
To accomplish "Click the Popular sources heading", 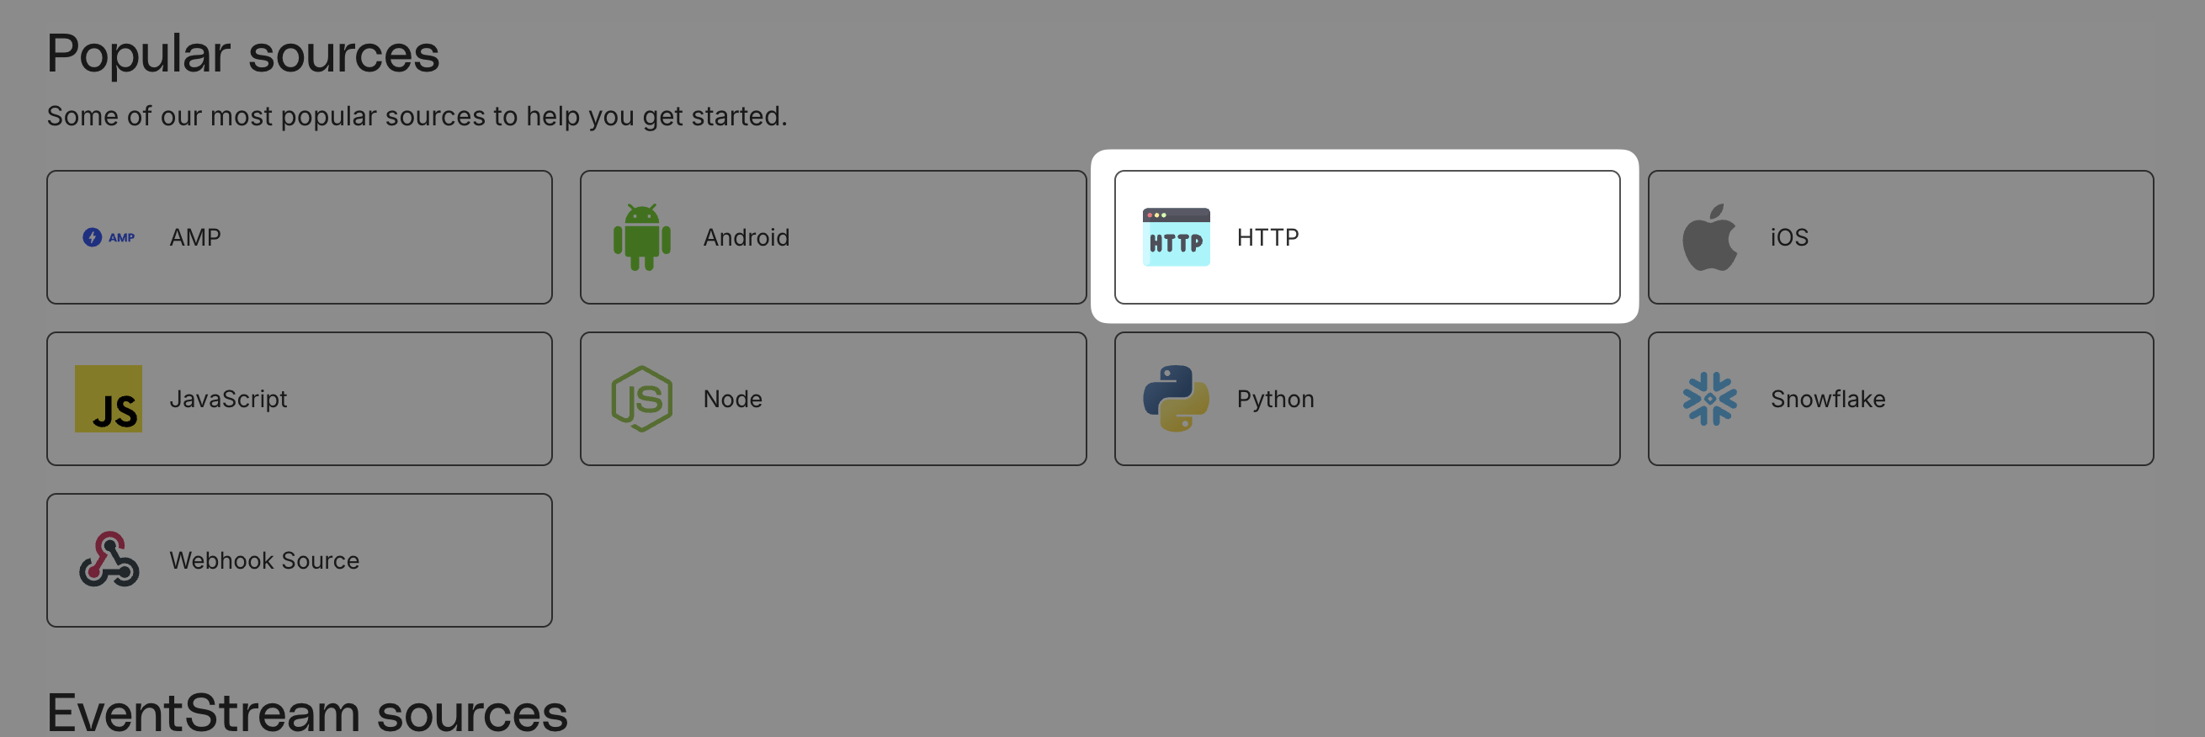I will (243, 54).
